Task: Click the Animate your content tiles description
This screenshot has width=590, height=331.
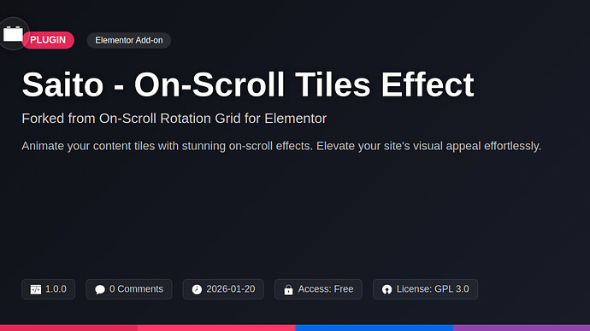Action: pos(281,146)
